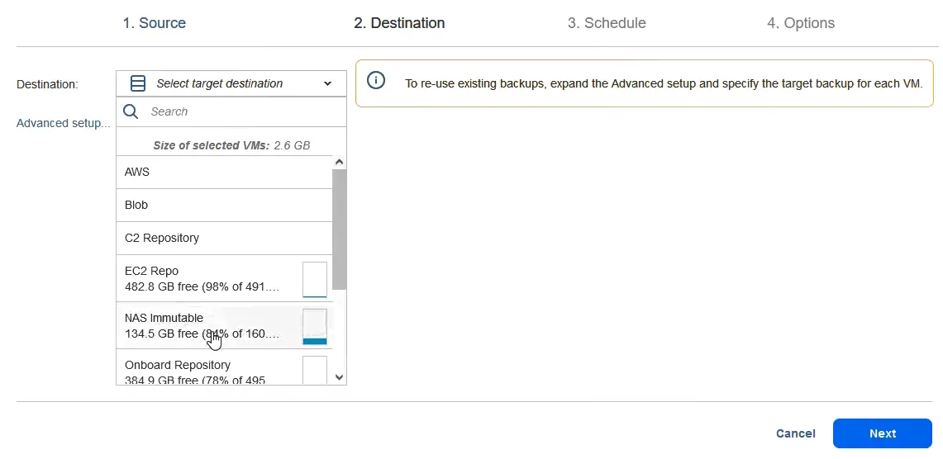Click the repository list scrollbar thumb

click(339, 229)
